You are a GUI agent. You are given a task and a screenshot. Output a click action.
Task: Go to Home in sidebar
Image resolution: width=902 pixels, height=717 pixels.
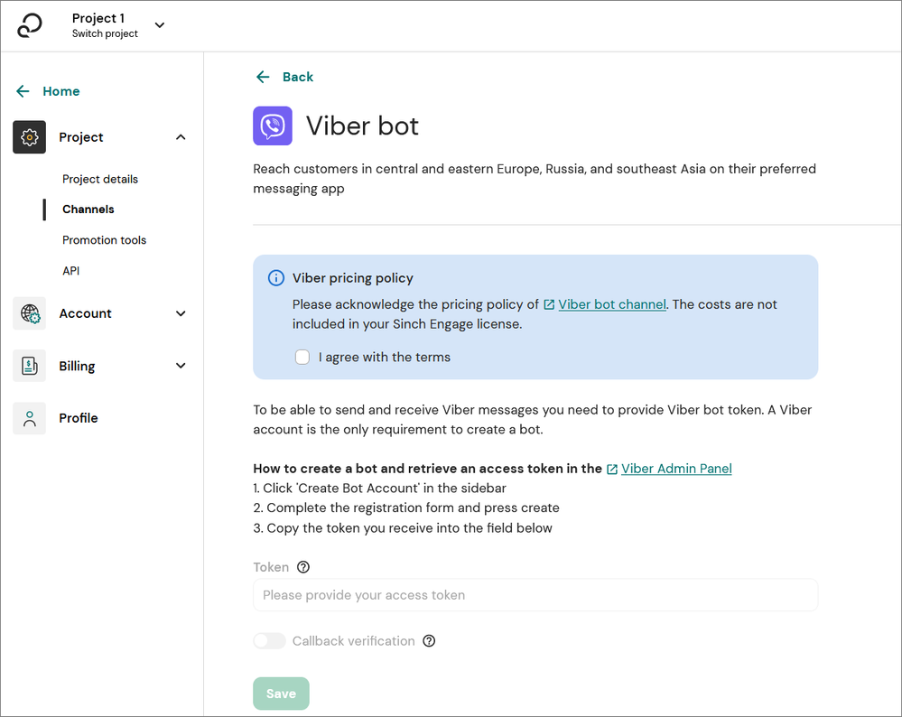pos(61,91)
